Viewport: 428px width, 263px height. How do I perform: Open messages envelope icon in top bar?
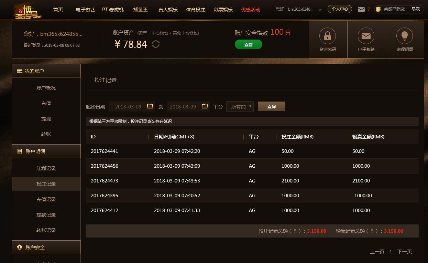[x=361, y=9]
